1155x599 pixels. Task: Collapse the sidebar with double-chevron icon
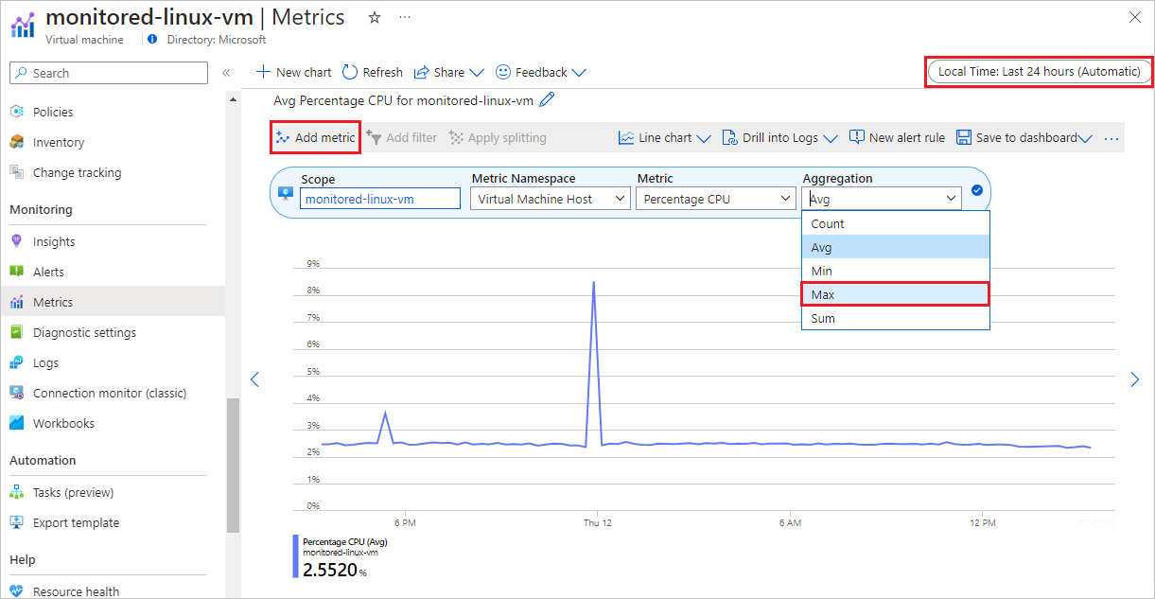(x=226, y=73)
